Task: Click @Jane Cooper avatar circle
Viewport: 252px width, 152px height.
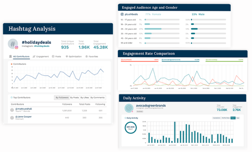Action: tap(12, 118)
